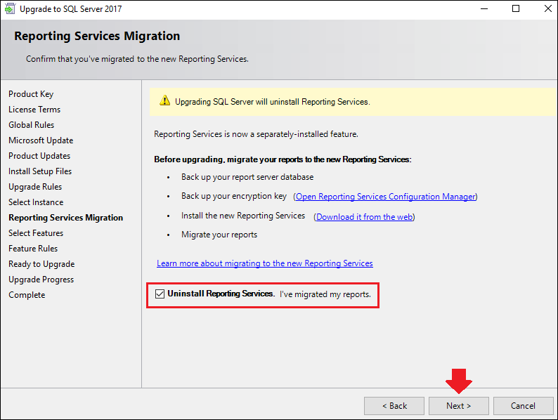This screenshot has height=420, width=558.
Task: Click the 'Upgrading SQL Server will uninstall' warning text
Action: [273, 102]
